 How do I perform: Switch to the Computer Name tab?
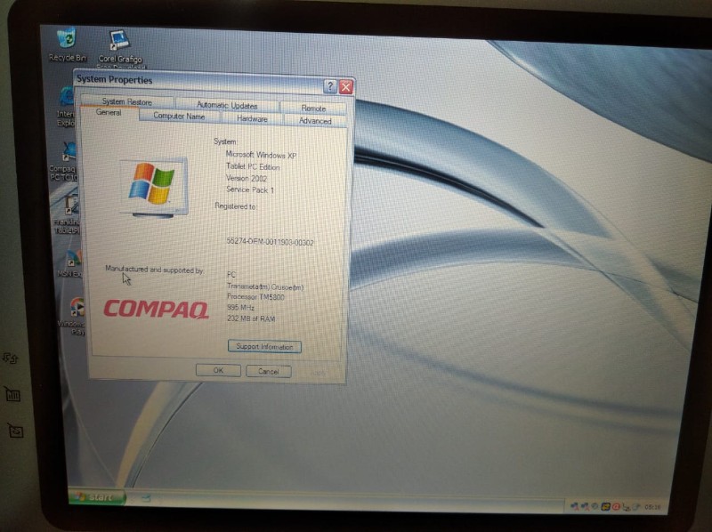[x=179, y=117]
